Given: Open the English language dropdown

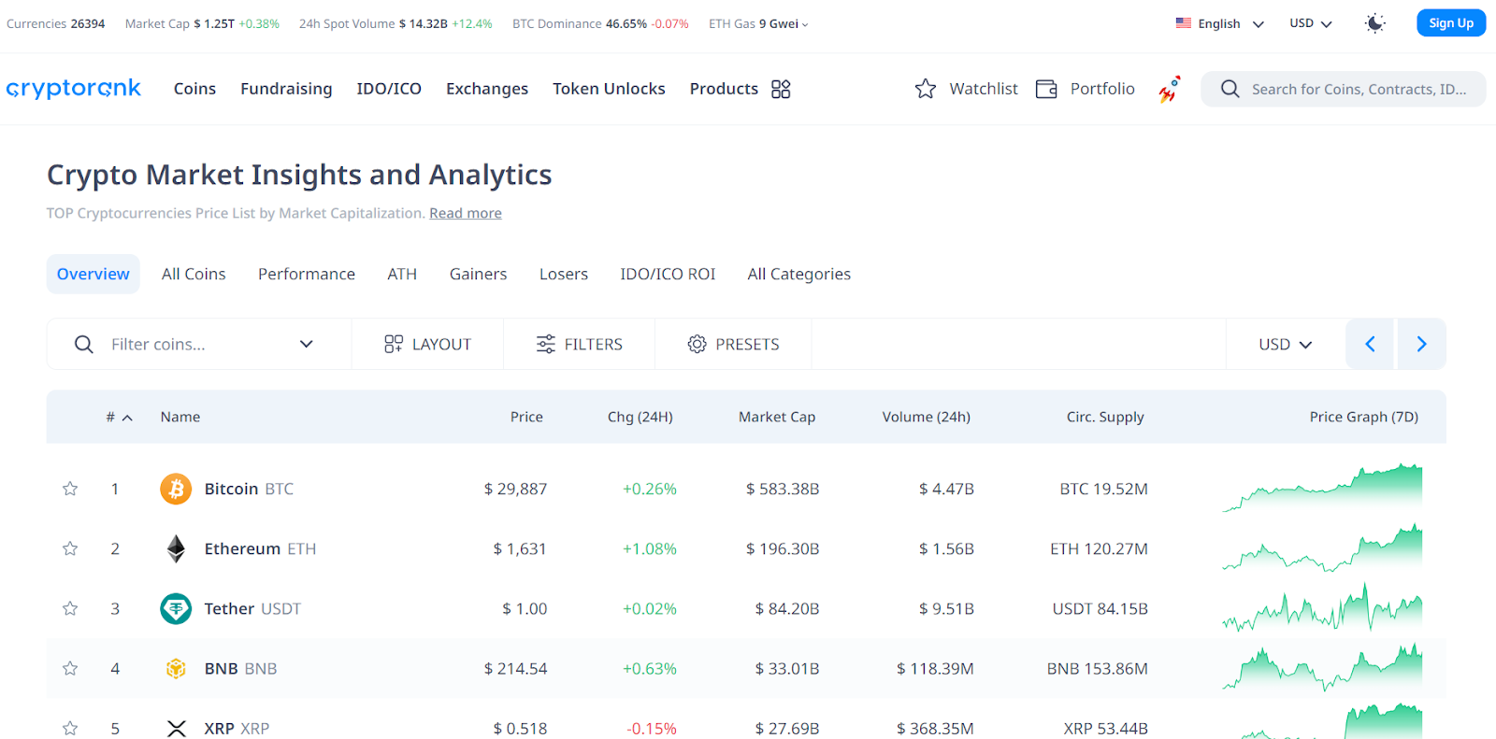Looking at the screenshot, I should 1220,23.
